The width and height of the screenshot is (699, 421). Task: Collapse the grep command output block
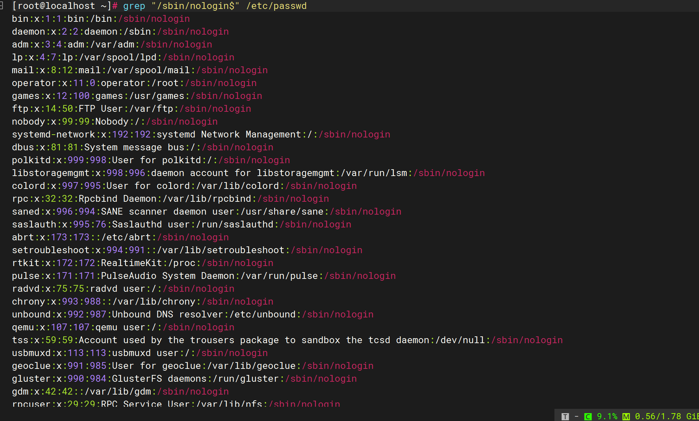pyautogui.click(x=1, y=6)
